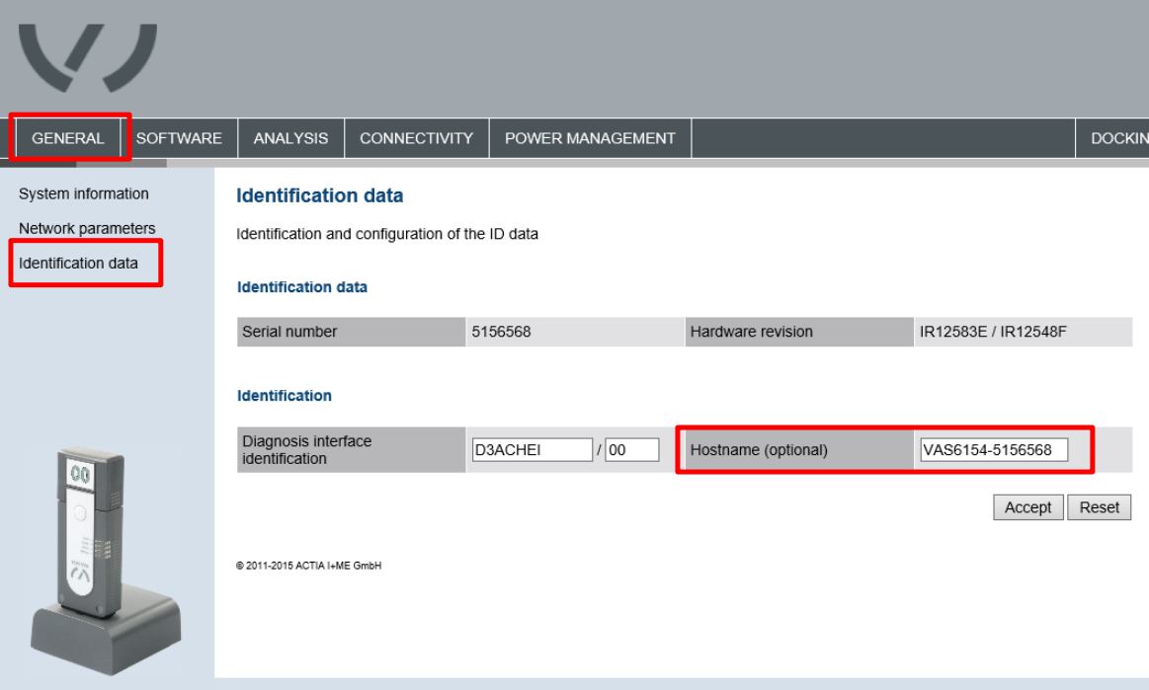
Task: Click the Reset button
Action: (x=1100, y=506)
